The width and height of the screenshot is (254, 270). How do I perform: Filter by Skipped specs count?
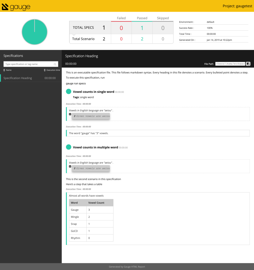coord(163,28)
